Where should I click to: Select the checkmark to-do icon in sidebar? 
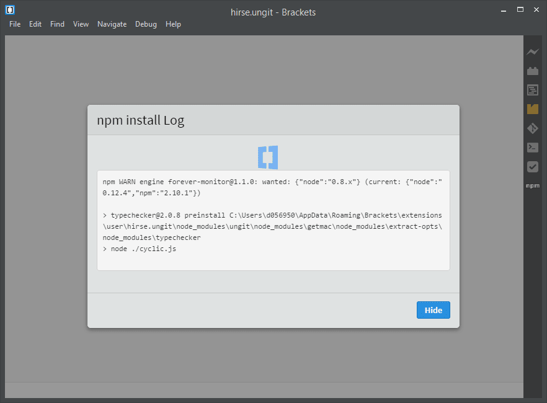pyautogui.click(x=533, y=166)
